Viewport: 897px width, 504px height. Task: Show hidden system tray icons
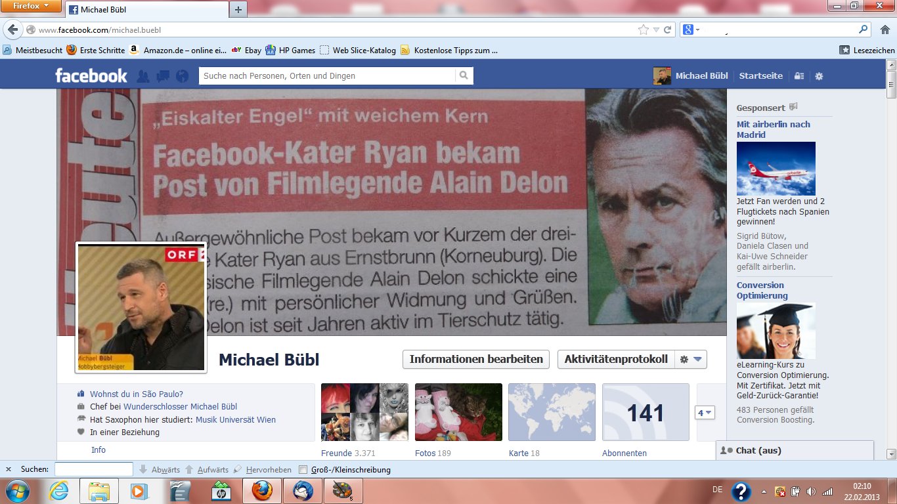click(x=764, y=492)
